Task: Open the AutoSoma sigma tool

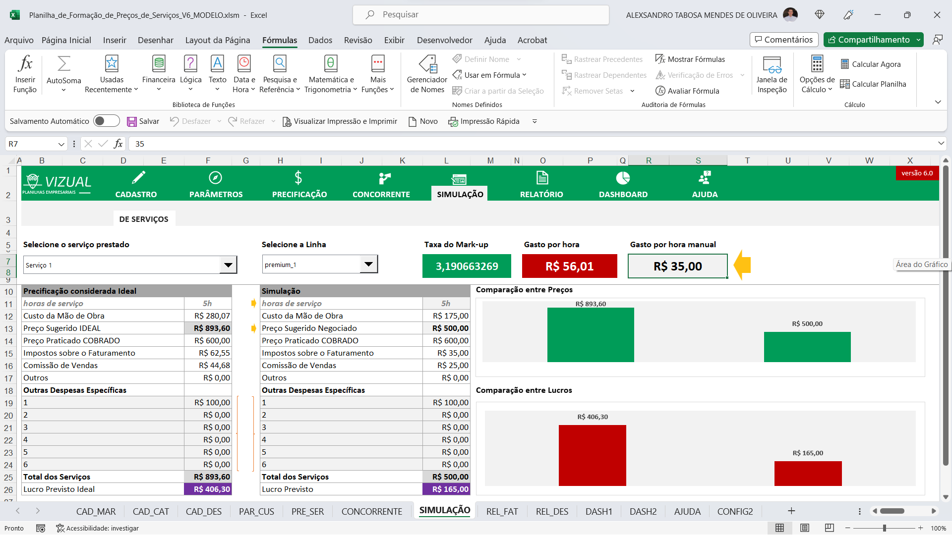Action: pos(63,74)
